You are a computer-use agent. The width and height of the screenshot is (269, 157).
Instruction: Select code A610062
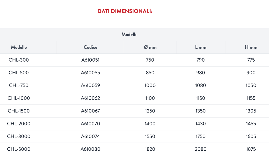(x=90, y=98)
